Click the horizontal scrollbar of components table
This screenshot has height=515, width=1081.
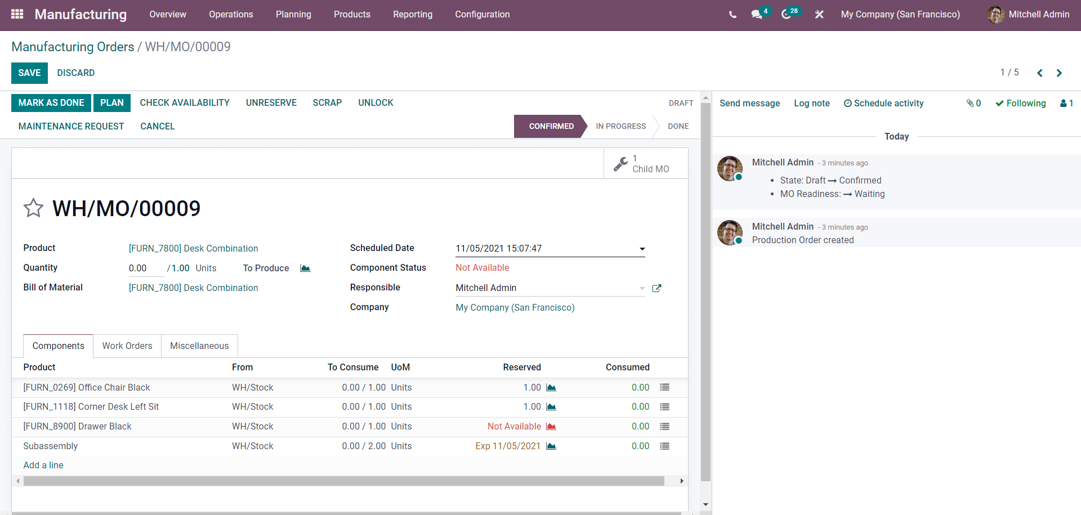click(344, 481)
